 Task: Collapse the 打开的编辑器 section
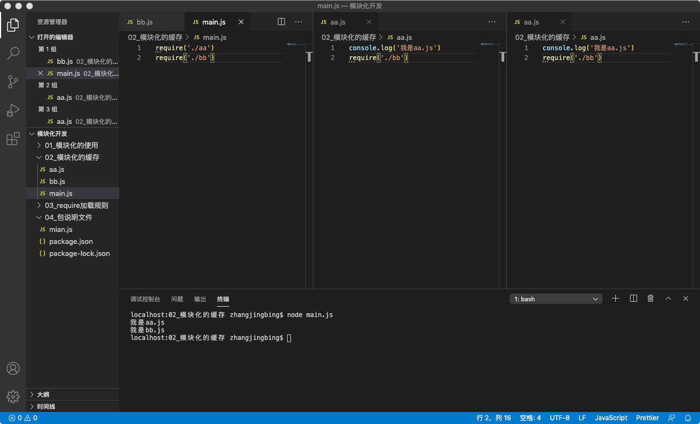pyautogui.click(x=73, y=37)
